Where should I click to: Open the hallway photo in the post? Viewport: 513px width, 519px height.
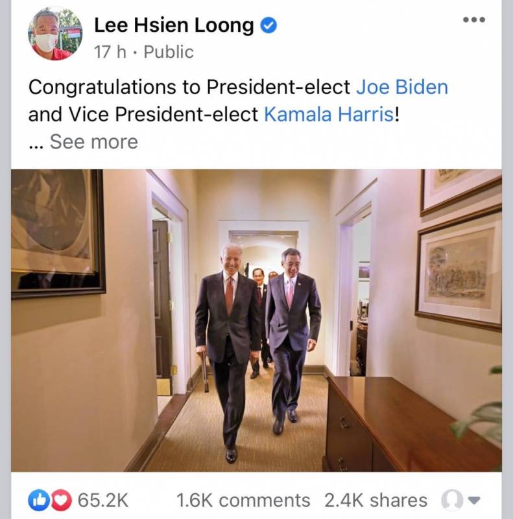256,320
